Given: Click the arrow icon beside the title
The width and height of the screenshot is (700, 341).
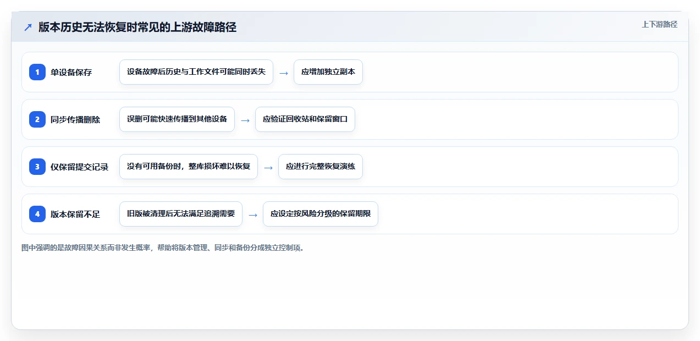Looking at the screenshot, I should (x=28, y=27).
